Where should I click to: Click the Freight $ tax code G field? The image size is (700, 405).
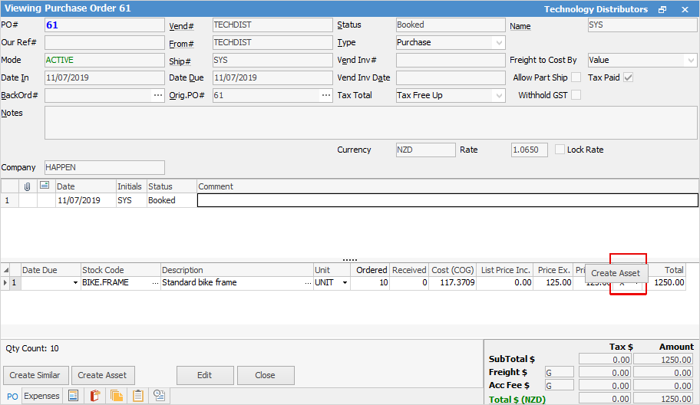[x=560, y=373]
